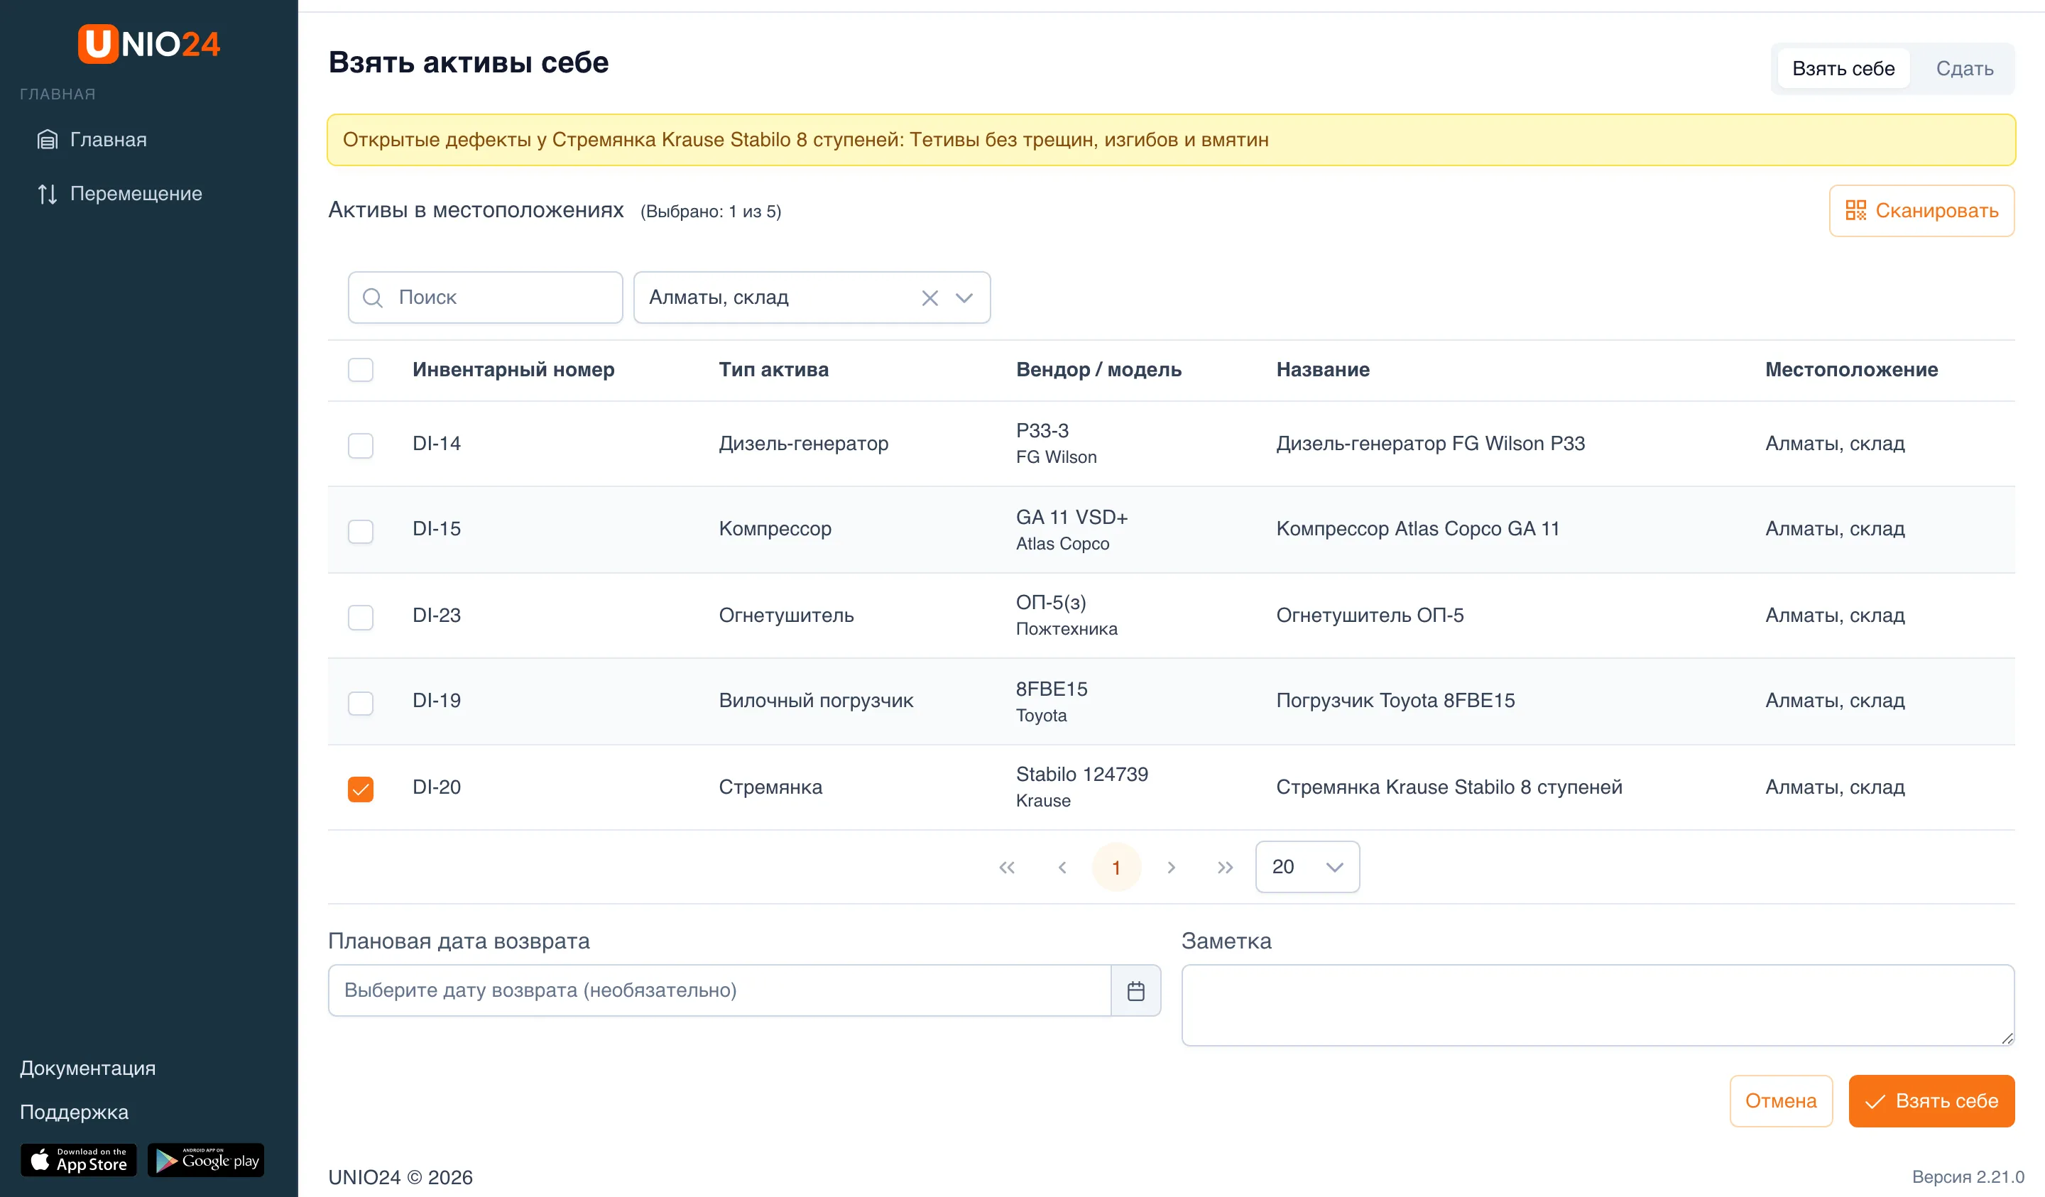The image size is (2045, 1197).
Task: Check the DI-14 row checkbox
Action: [x=360, y=446]
